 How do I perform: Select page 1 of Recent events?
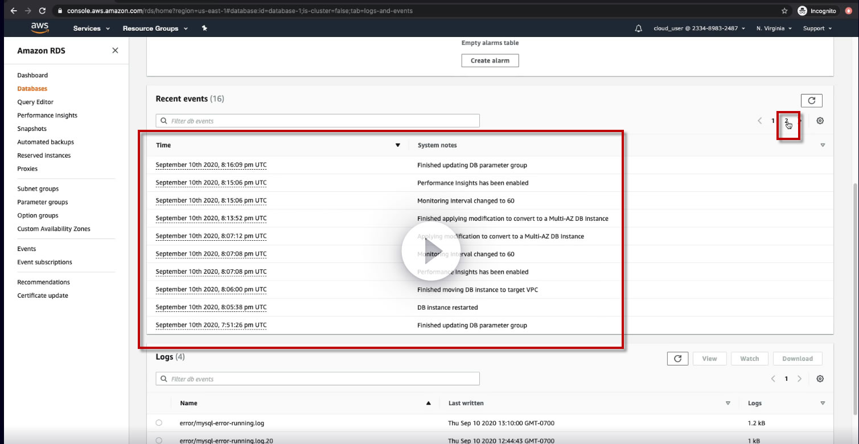[x=772, y=121]
